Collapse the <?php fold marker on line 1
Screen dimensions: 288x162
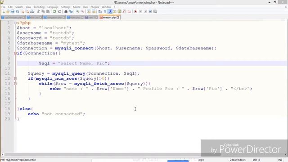[x=15, y=23]
